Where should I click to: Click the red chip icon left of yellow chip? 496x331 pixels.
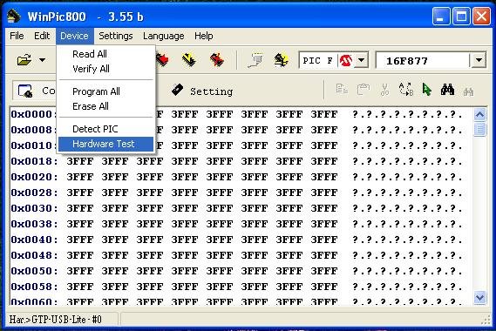point(162,59)
